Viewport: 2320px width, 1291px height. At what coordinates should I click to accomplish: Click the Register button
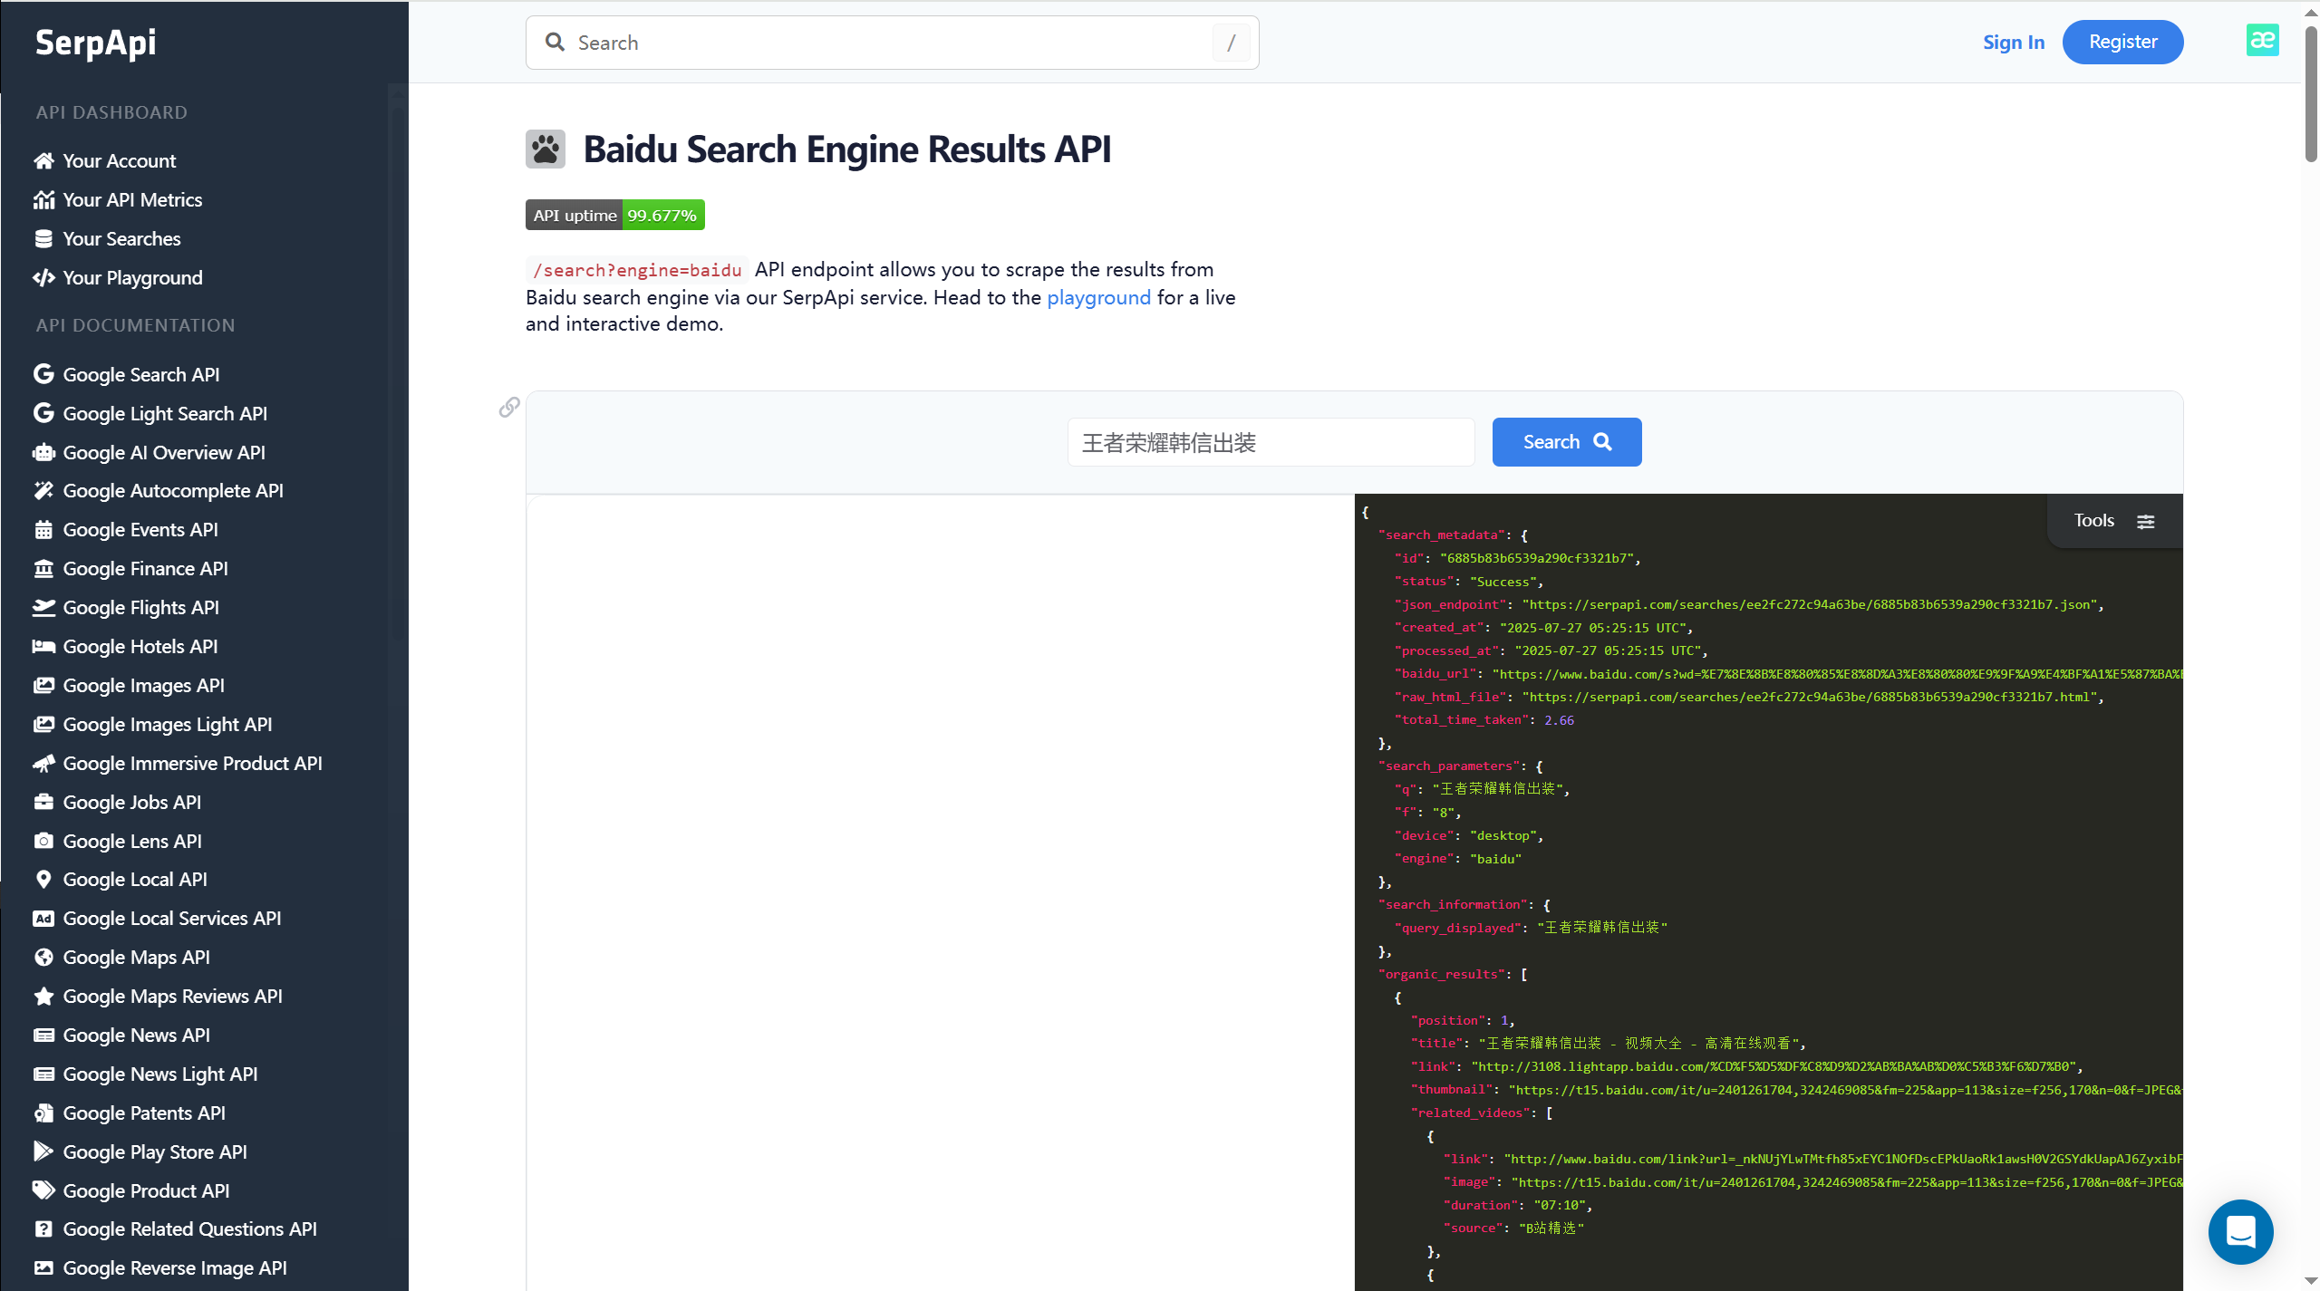(x=2122, y=42)
